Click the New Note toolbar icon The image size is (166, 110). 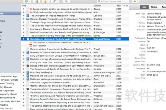coord(45,1)
